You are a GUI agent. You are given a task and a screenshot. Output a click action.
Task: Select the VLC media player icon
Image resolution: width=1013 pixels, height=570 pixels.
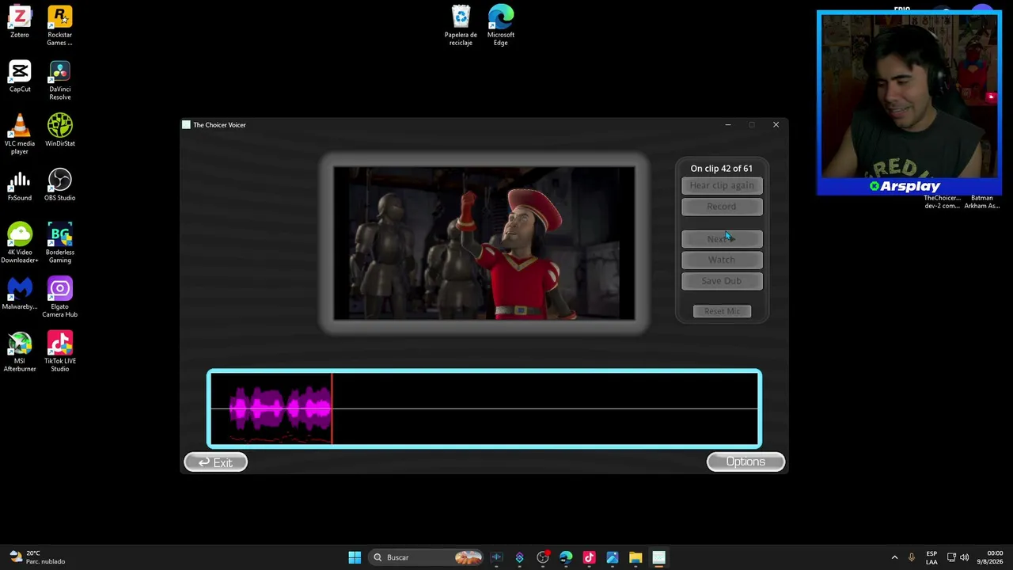pyautogui.click(x=20, y=135)
